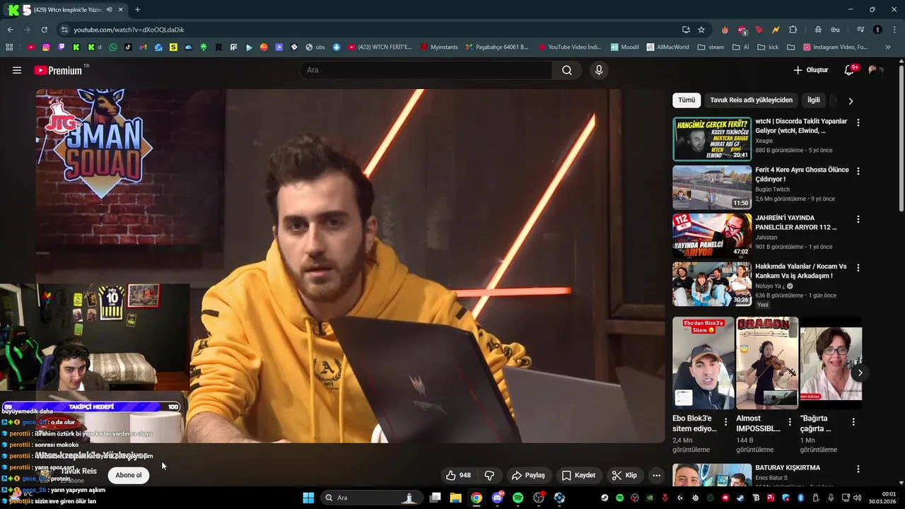The width and height of the screenshot is (905, 509).
Task: Open the kick bookmarks folder
Action: [768, 47]
